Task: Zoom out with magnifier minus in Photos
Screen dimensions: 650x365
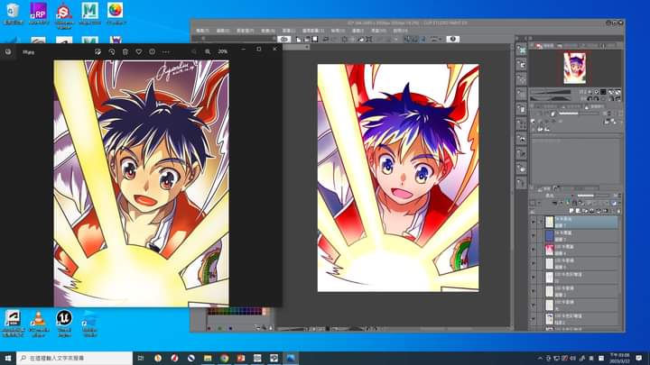Action: pyautogui.click(x=194, y=51)
